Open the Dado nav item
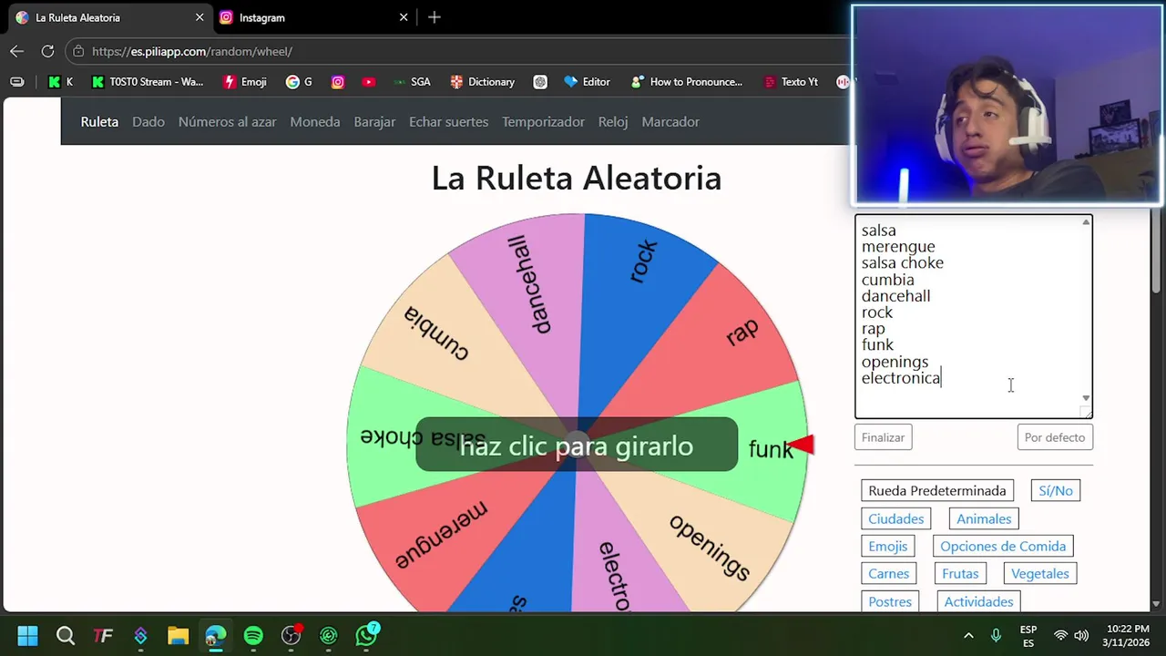Viewport: 1166px width, 656px height. pos(148,121)
